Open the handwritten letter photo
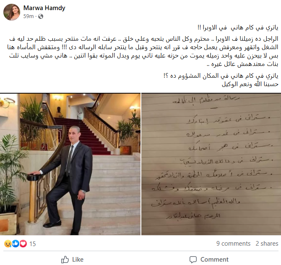 (x=211, y=164)
